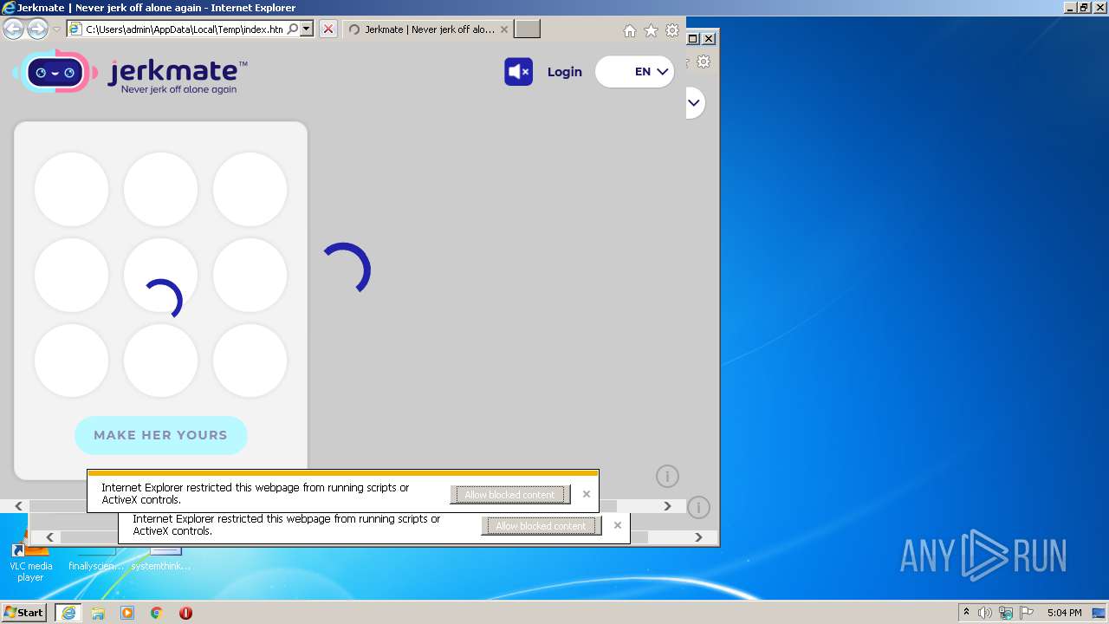Open Favorites with the star icon
The height and width of the screenshot is (624, 1109).
651,31
